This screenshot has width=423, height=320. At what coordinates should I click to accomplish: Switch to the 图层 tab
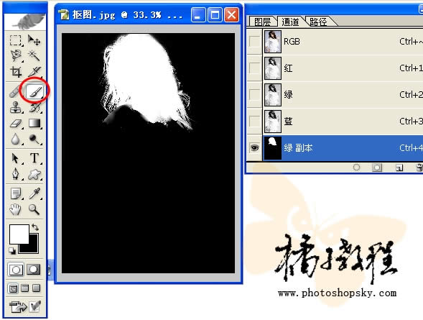click(x=262, y=22)
